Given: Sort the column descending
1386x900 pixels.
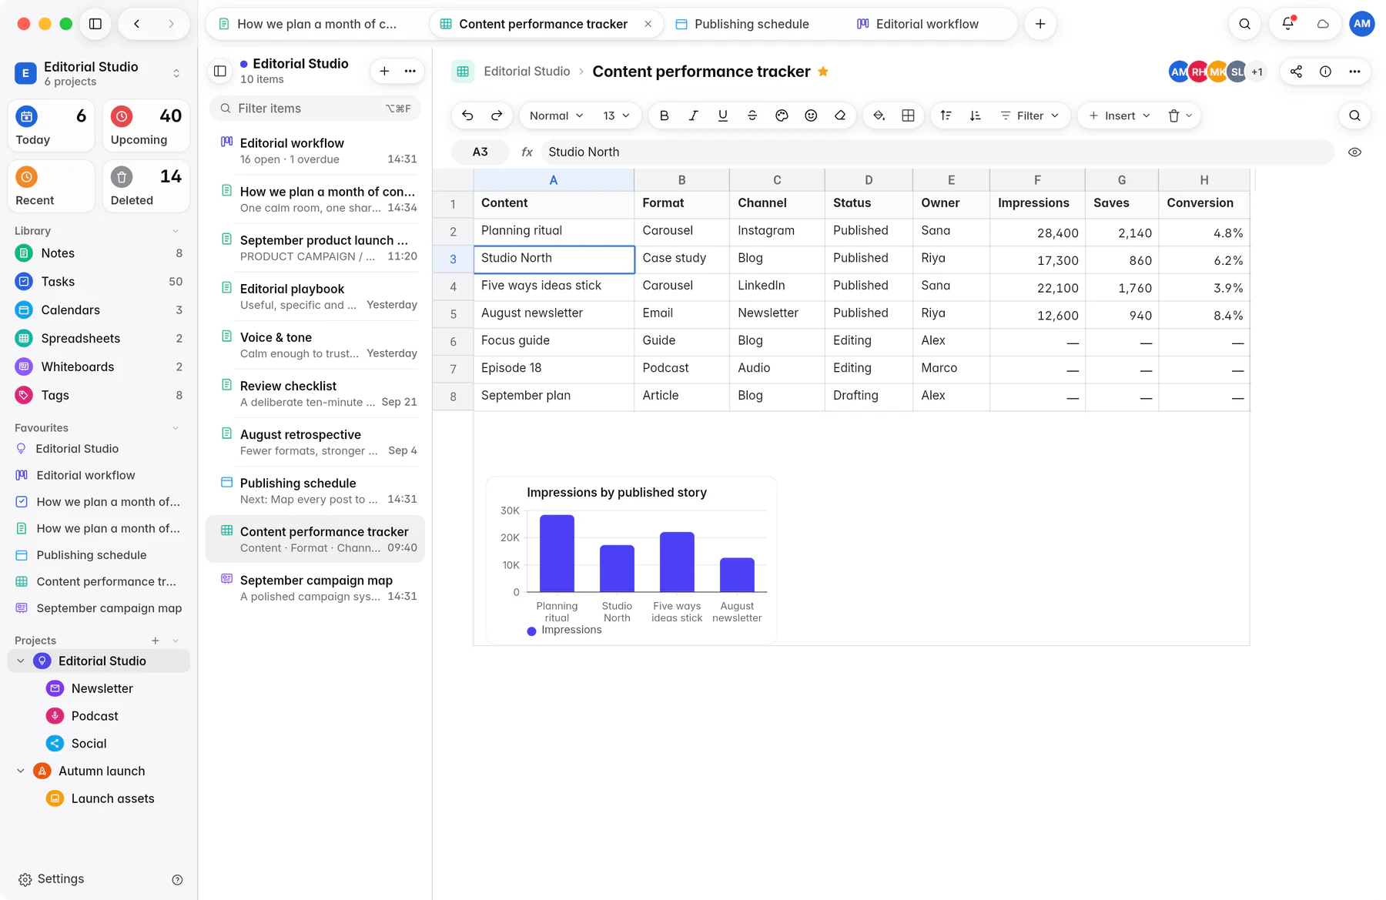Looking at the screenshot, I should 976,115.
